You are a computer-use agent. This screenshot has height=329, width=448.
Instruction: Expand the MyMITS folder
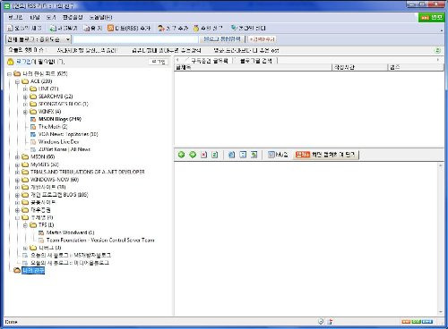point(17,164)
